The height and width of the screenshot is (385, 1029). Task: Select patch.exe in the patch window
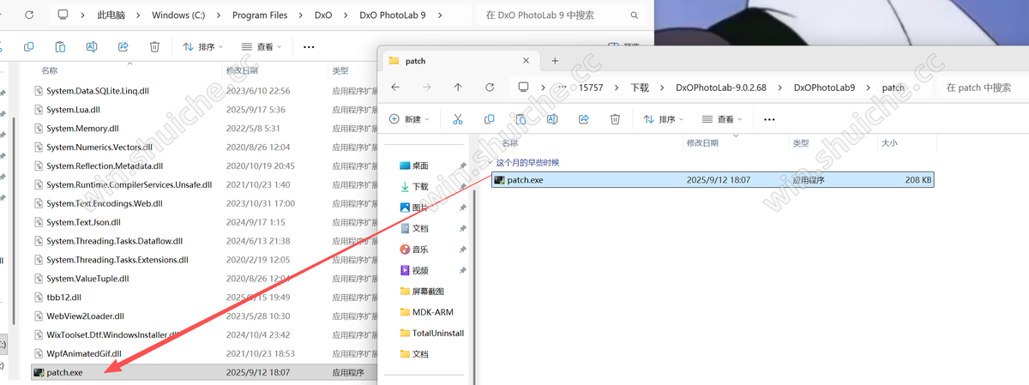pyautogui.click(x=712, y=180)
